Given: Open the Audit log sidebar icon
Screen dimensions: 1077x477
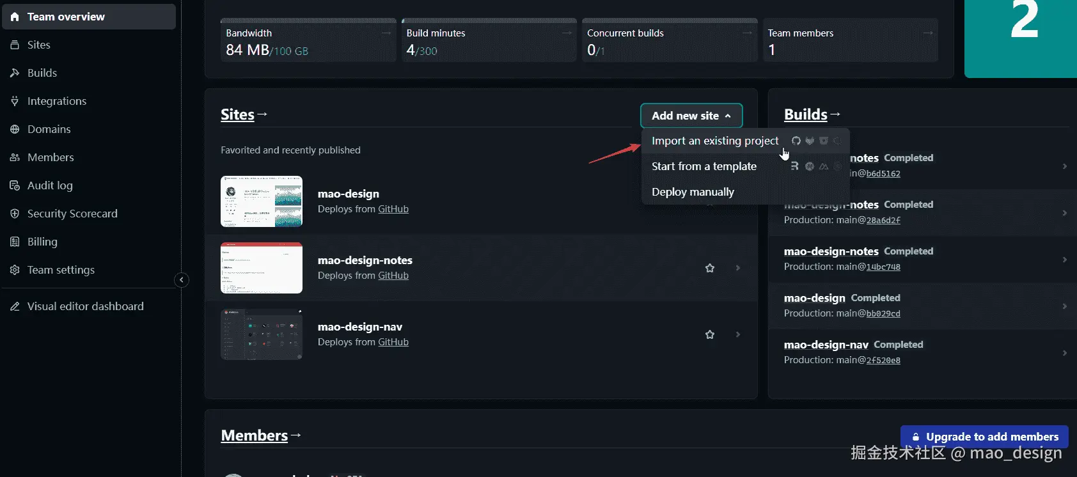Looking at the screenshot, I should coord(15,185).
